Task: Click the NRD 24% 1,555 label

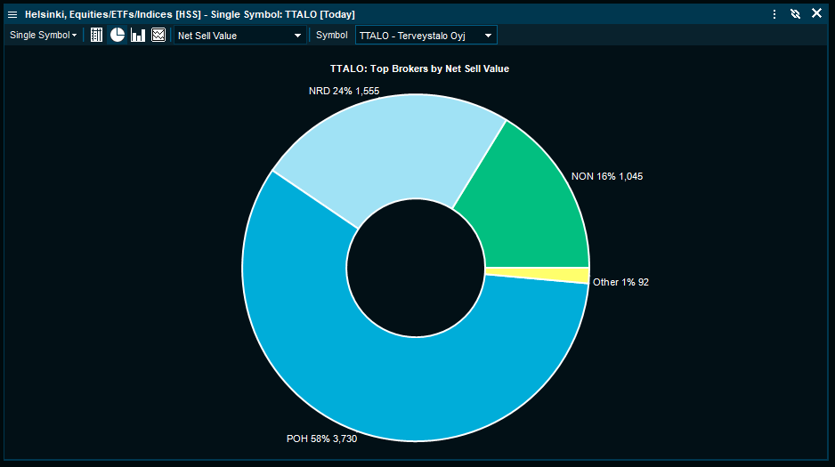Action: [x=344, y=92]
